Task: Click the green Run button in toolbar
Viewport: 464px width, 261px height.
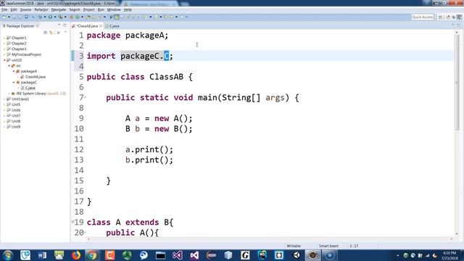Action: click(50, 17)
